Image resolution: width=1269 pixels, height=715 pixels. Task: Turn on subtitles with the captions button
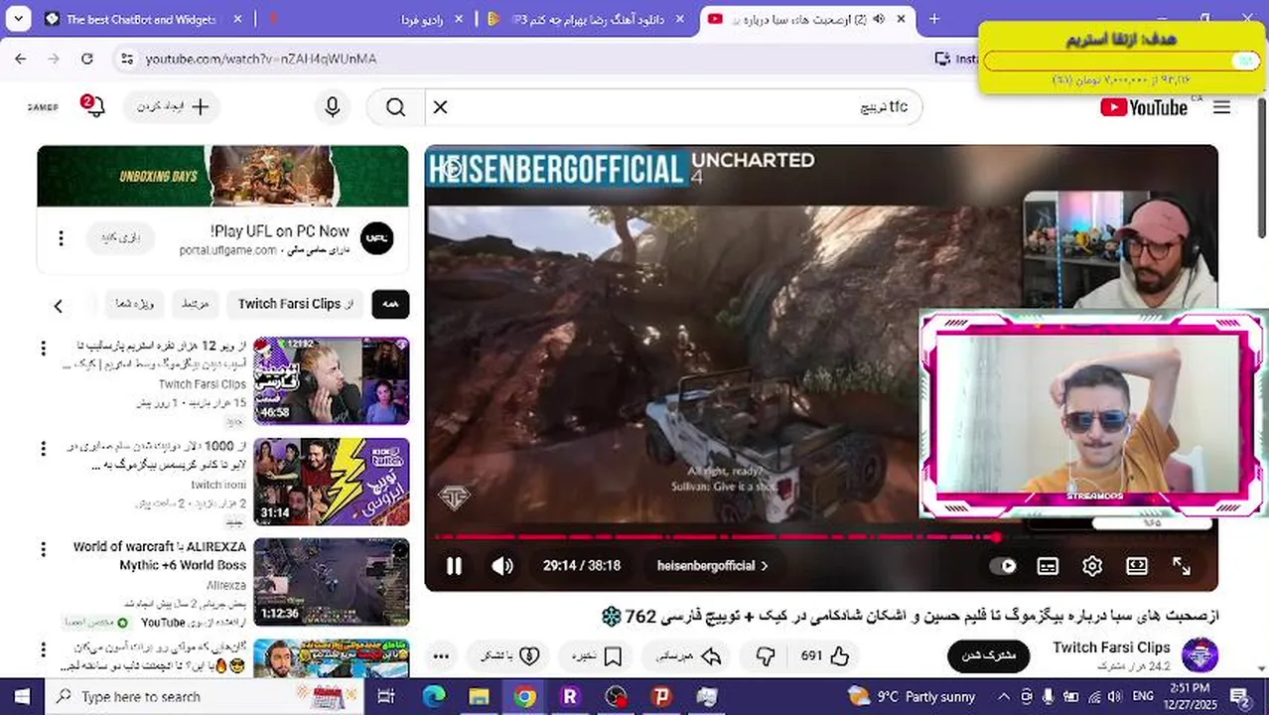[1048, 566]
